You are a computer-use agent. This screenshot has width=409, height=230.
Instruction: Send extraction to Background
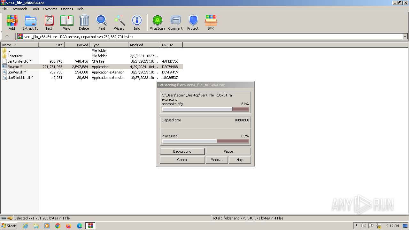pos(182,151)
